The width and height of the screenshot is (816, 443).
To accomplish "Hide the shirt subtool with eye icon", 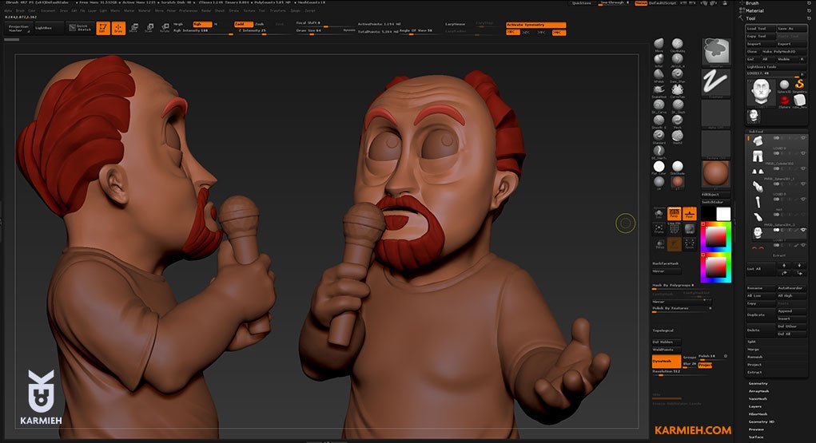I will tap(803, 138).
